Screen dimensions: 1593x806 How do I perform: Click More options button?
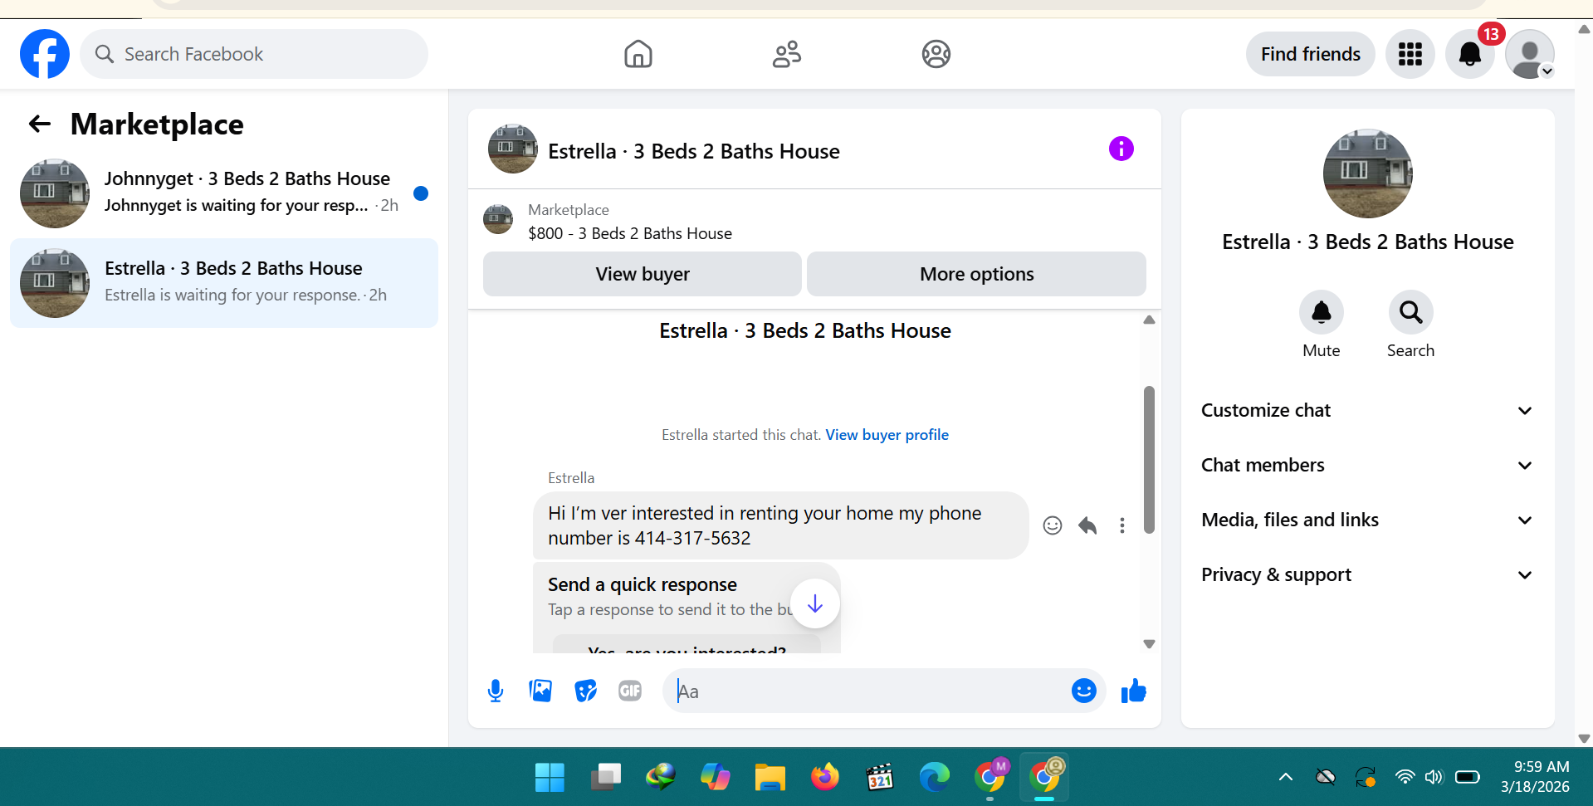pos(976,274)
